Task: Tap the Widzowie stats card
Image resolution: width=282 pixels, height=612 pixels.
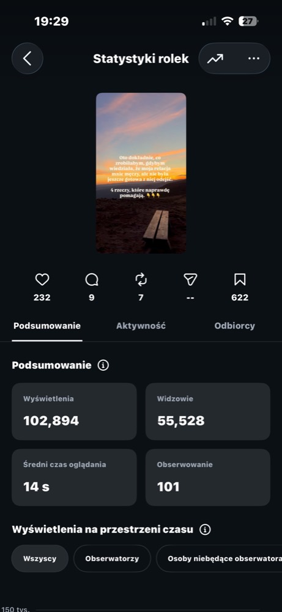Action: point(208,411)
